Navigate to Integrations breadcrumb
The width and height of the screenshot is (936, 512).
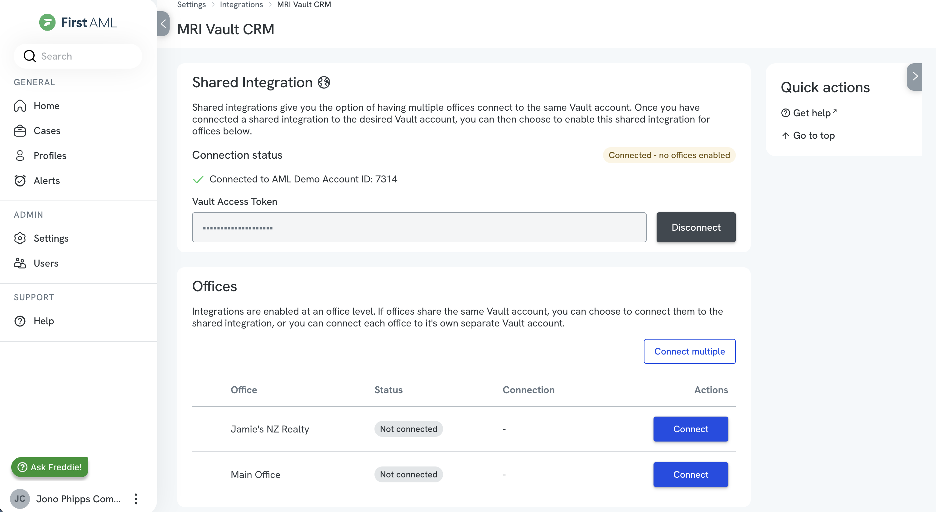point(241,4)
